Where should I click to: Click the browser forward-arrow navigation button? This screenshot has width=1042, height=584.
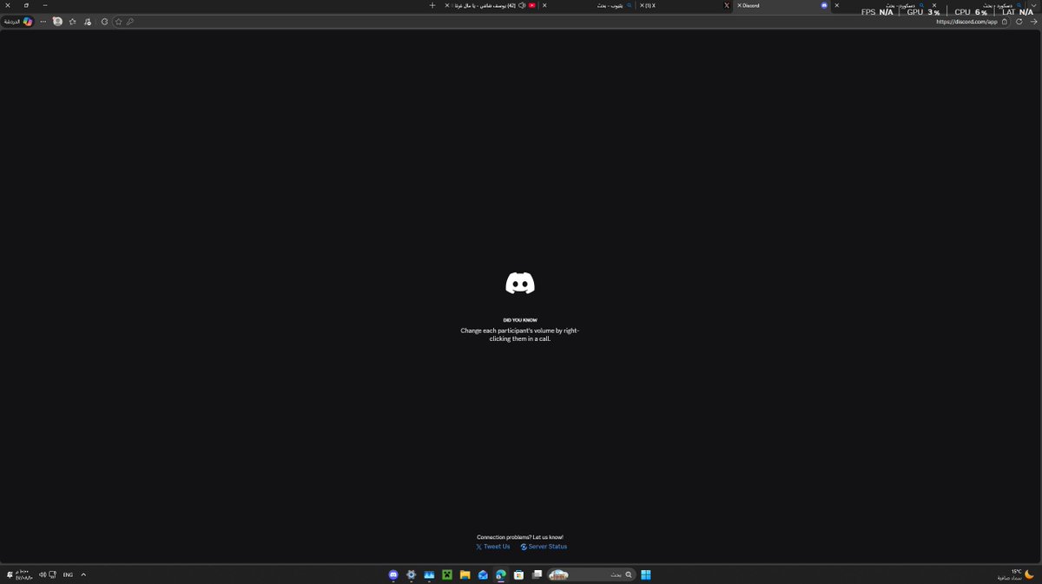click(x=1032, y=21)
